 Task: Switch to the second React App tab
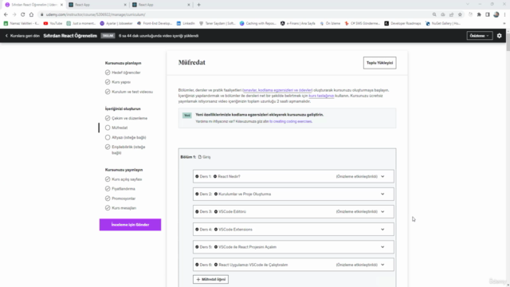(x=160, y=5)
